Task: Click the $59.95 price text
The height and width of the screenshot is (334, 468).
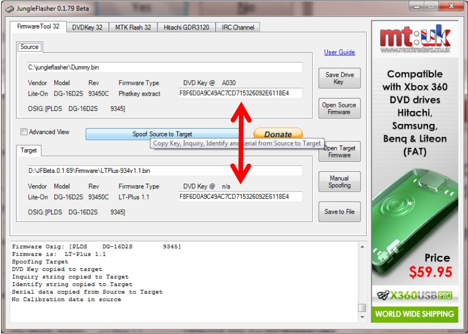Action: 430,272
